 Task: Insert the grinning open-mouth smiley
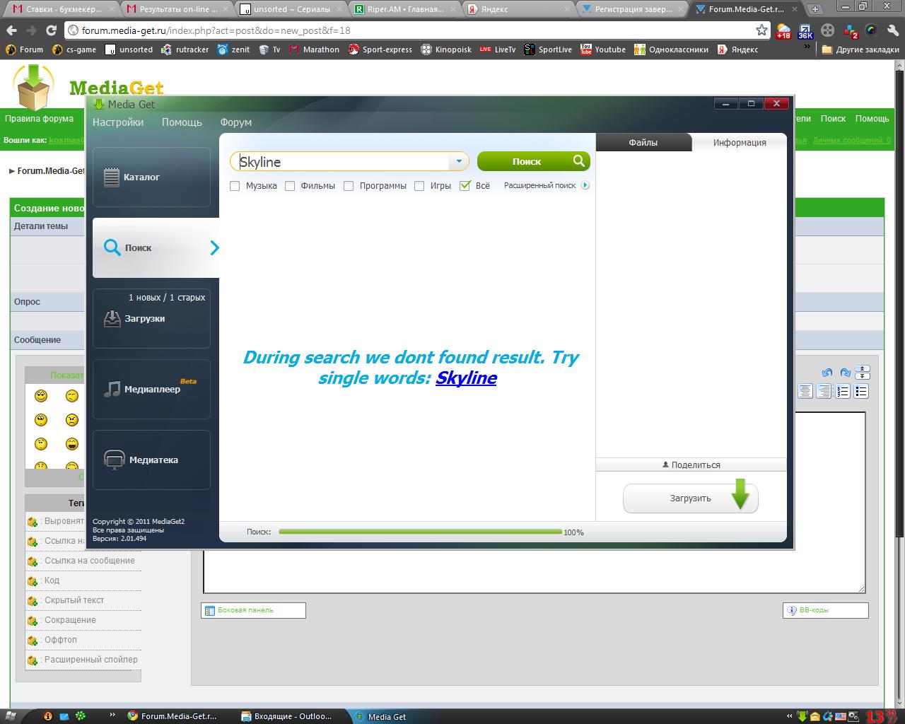[x=72, y=444]
